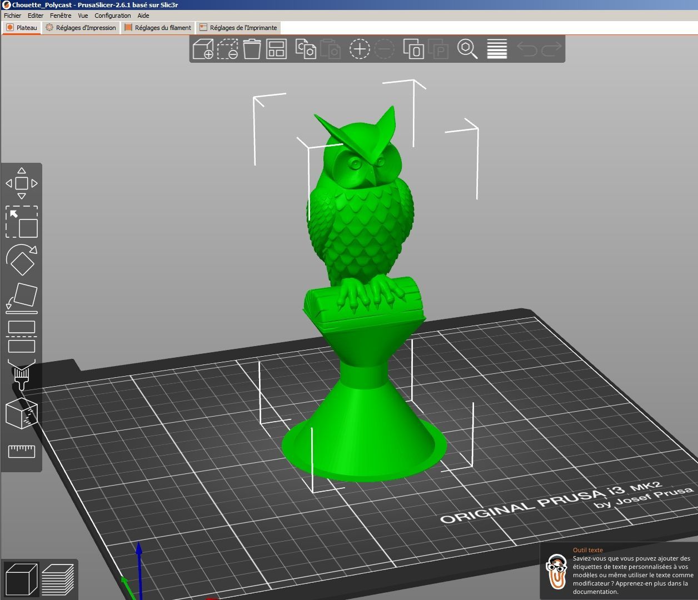Select the Rotate tool in left toolbar
698x600 pixels.
click(x=22, y=259)
